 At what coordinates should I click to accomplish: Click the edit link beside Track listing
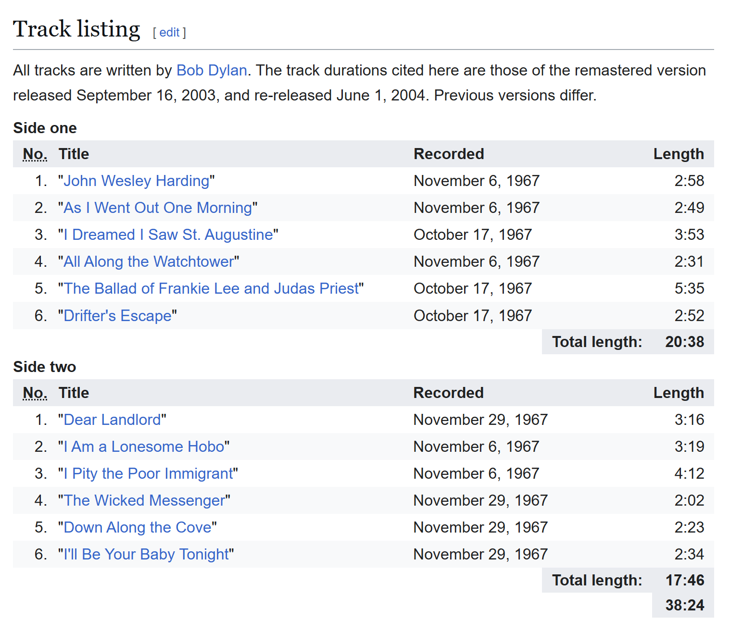[x=169, y=32]
